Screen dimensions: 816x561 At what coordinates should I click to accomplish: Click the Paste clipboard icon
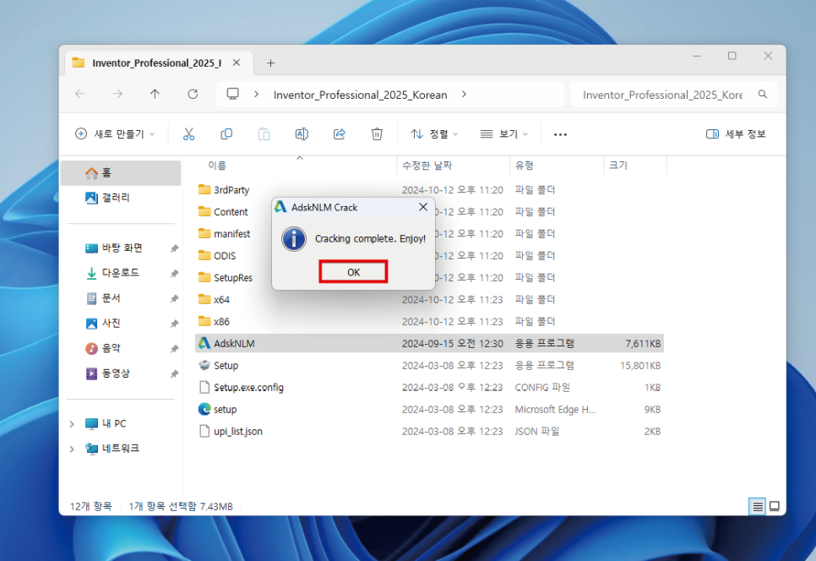(x=264, y=134)
